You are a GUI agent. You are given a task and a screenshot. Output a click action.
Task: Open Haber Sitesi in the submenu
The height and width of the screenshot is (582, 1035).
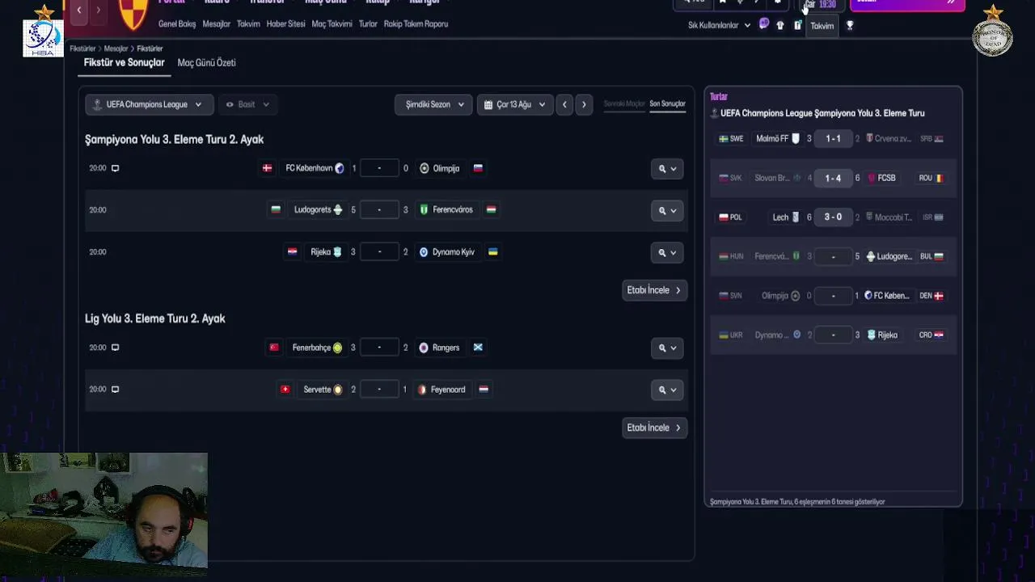coord(286,24)
